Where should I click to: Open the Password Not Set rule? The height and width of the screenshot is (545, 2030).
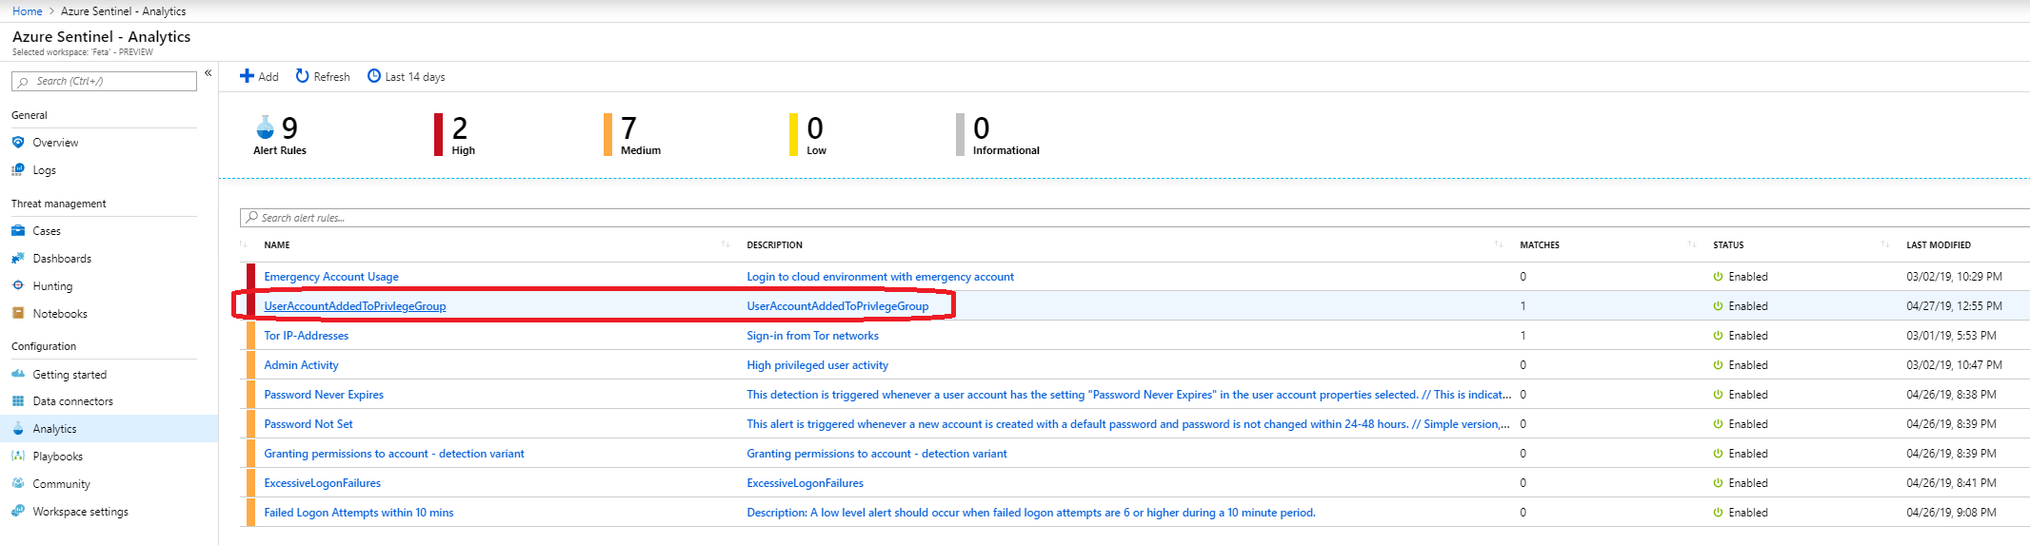[308, 424]
